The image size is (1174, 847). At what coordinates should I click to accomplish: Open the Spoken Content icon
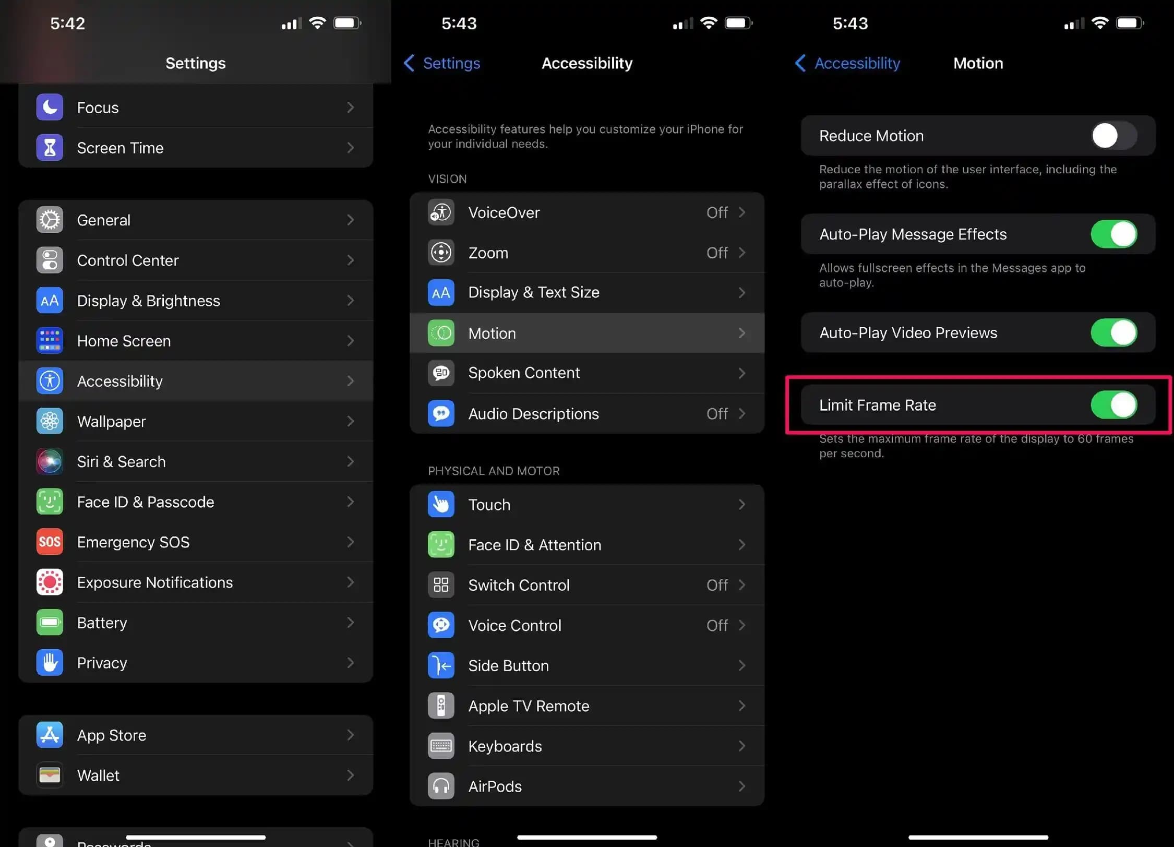point(441,373)
